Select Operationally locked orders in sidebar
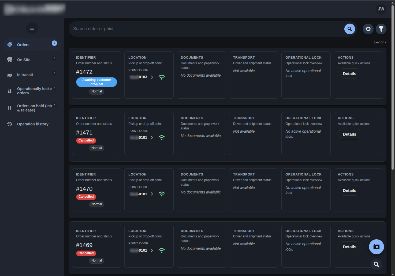The width and height of the screenshot is (395, 276). pyautogui.click(x=34, y=91)
